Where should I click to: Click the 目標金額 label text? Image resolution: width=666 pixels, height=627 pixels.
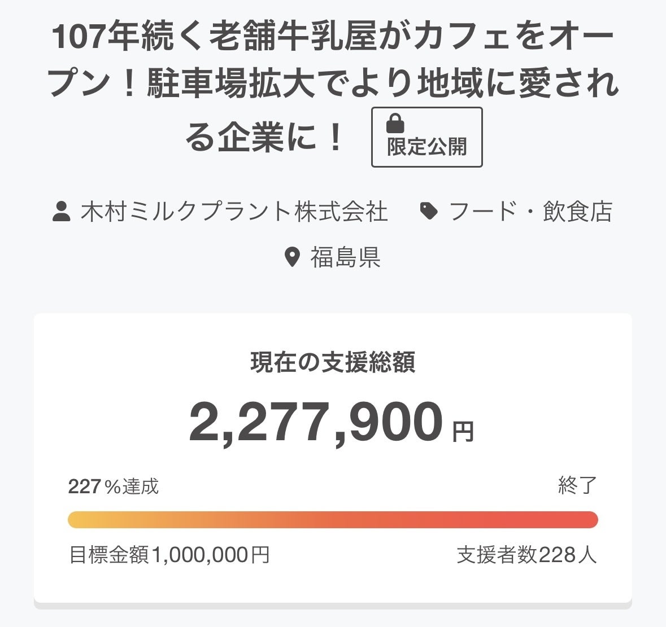pos(109,555)
